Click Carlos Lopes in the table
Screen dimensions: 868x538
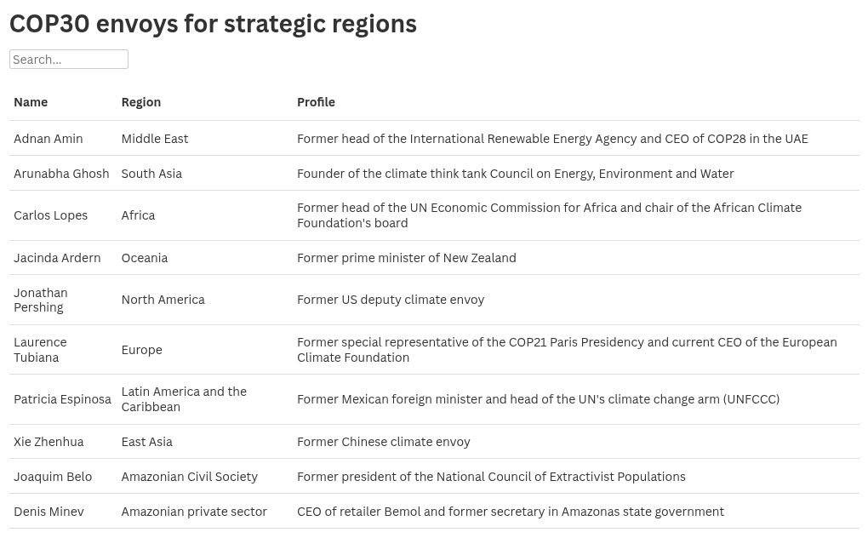coord(50,215)
